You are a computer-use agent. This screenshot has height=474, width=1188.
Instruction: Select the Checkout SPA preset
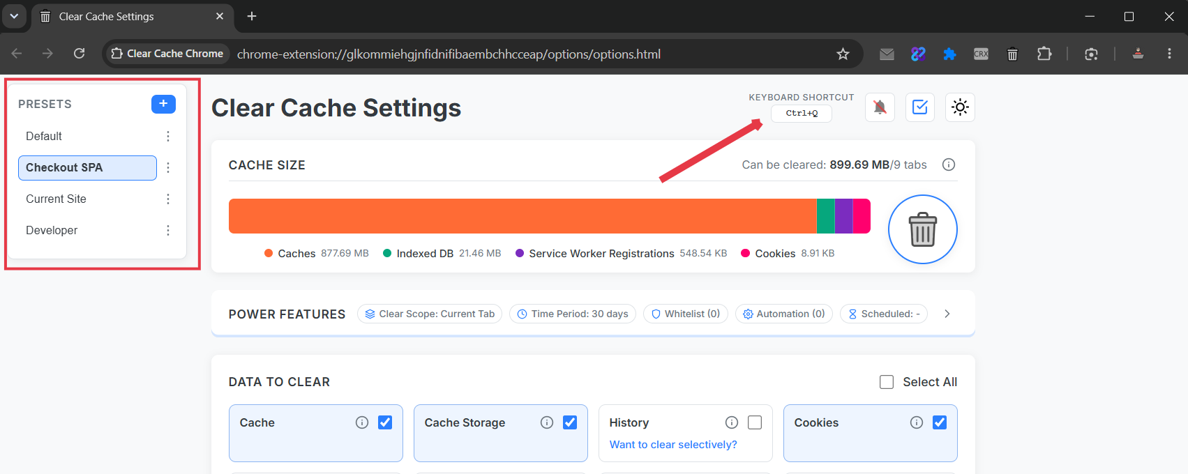[x=87, y=168]
